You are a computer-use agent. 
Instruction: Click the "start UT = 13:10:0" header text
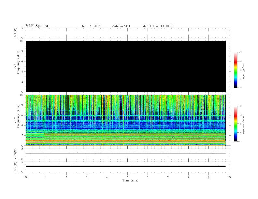click(157, 26)
